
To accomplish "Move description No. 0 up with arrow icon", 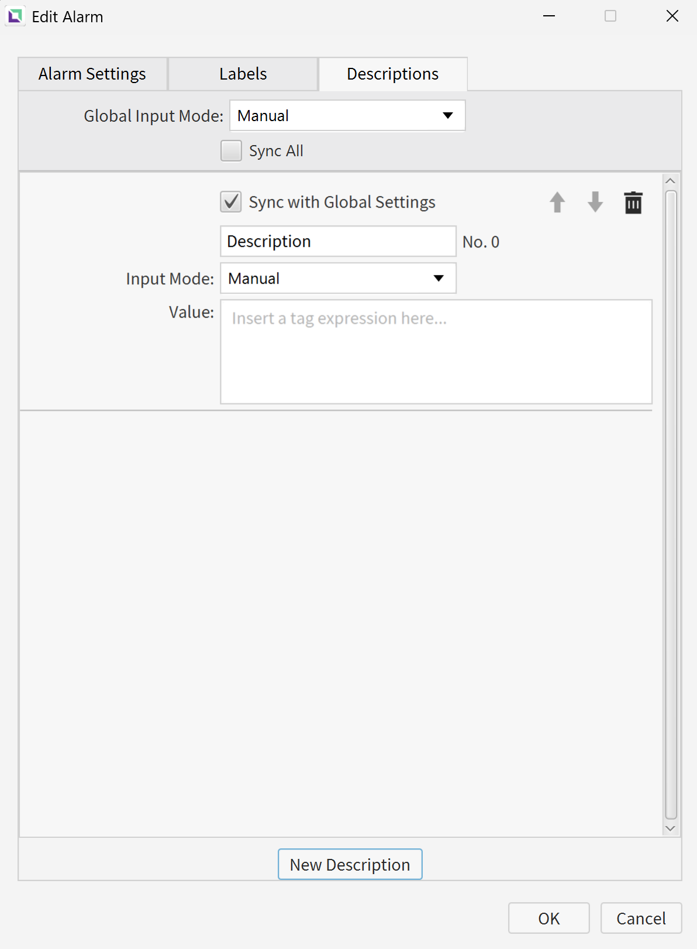I will click(557, 202).
